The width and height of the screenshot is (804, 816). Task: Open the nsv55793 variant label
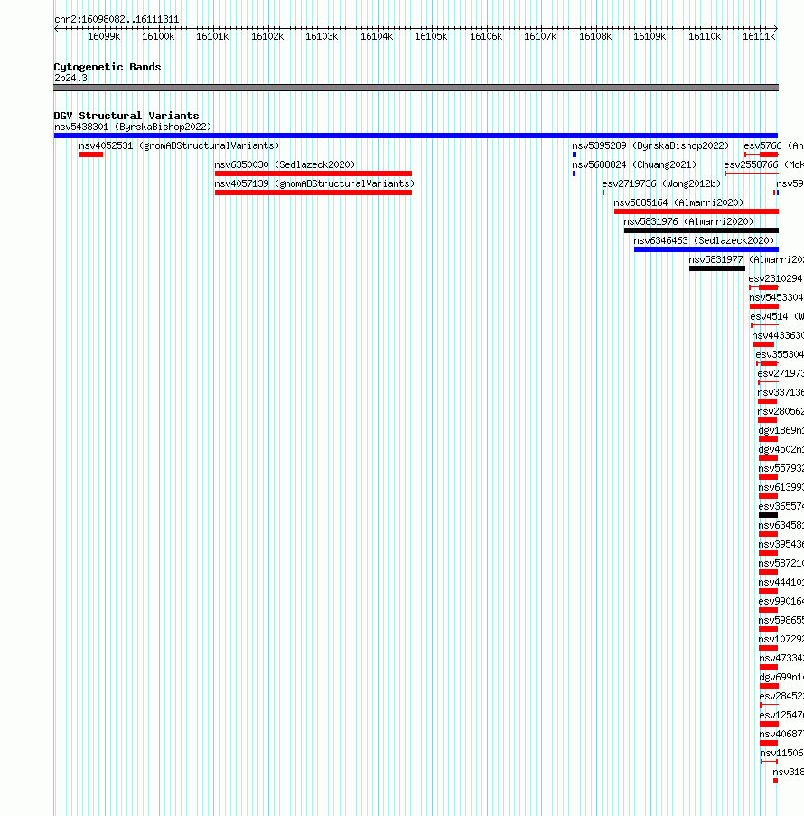tap(781, 469)
